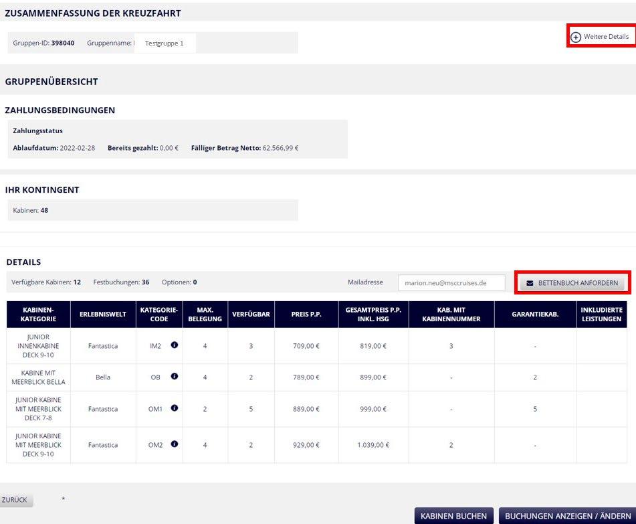The image size is (636, 524).
Task: Select the Verfügbar column header
Action: pyautogui.click(x=251, y=314)
